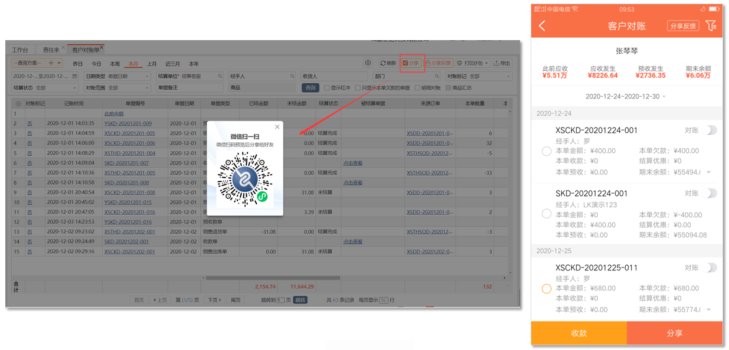This screenshot has height=350, width=729.
Task: Switch to the 工作台 tab
Action: 20,50
